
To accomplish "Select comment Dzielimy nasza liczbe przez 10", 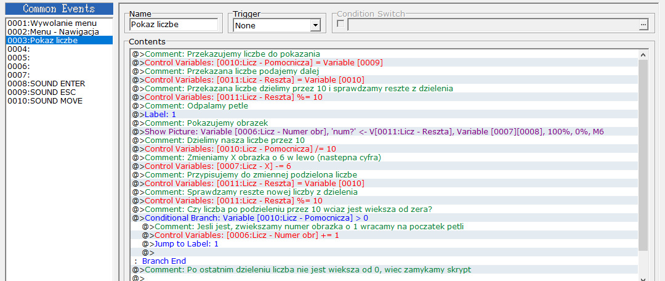I will click(384, 140).
